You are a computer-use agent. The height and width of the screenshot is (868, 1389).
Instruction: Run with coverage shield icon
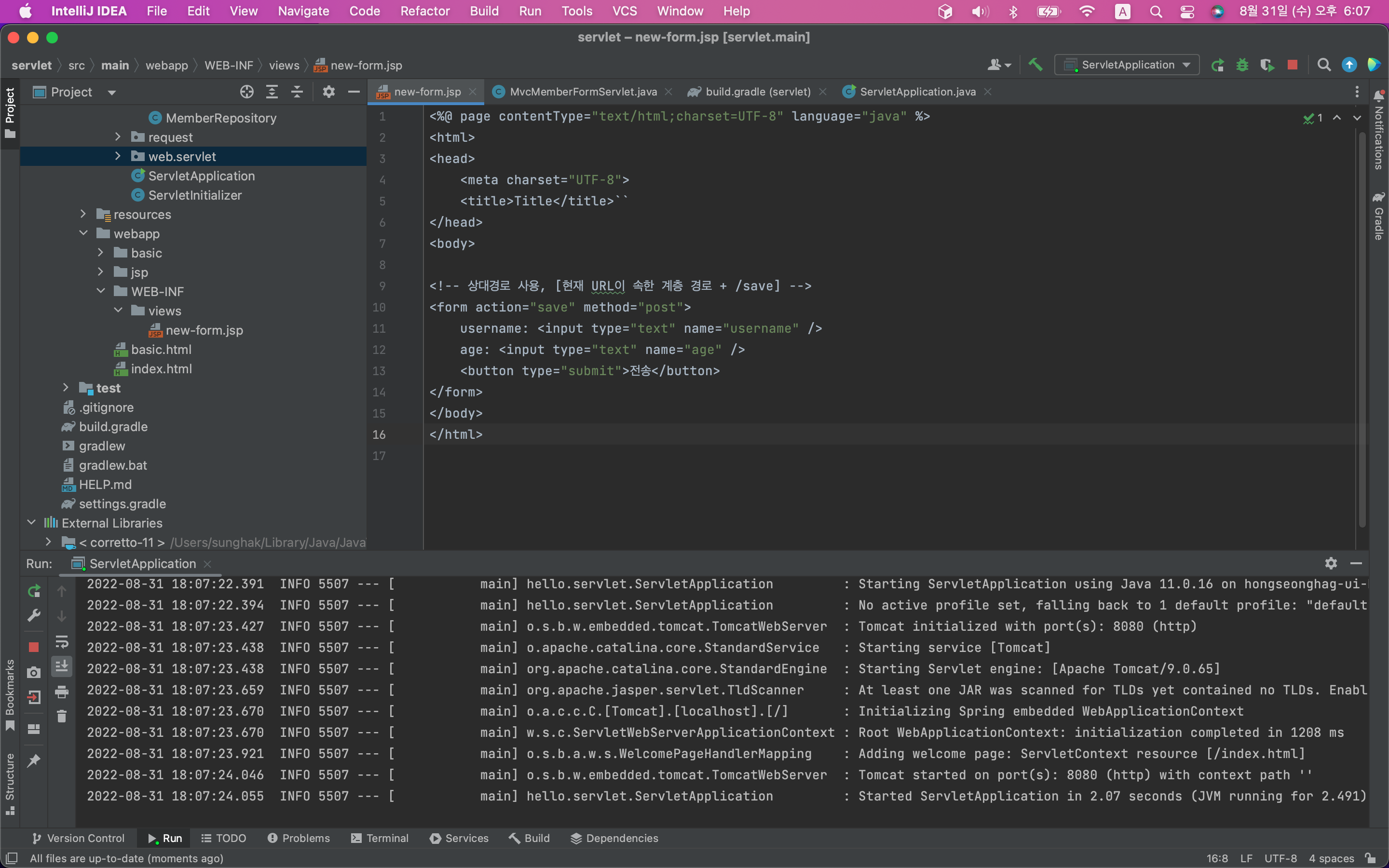pyautogui.click(x=1267, y=65)
